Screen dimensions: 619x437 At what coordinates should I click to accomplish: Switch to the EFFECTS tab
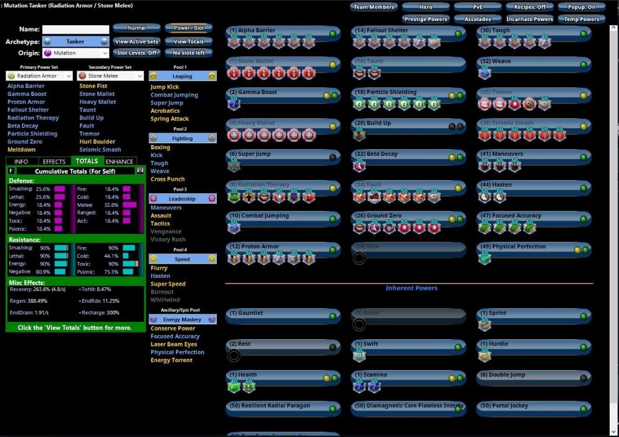(x=54, y=162)
